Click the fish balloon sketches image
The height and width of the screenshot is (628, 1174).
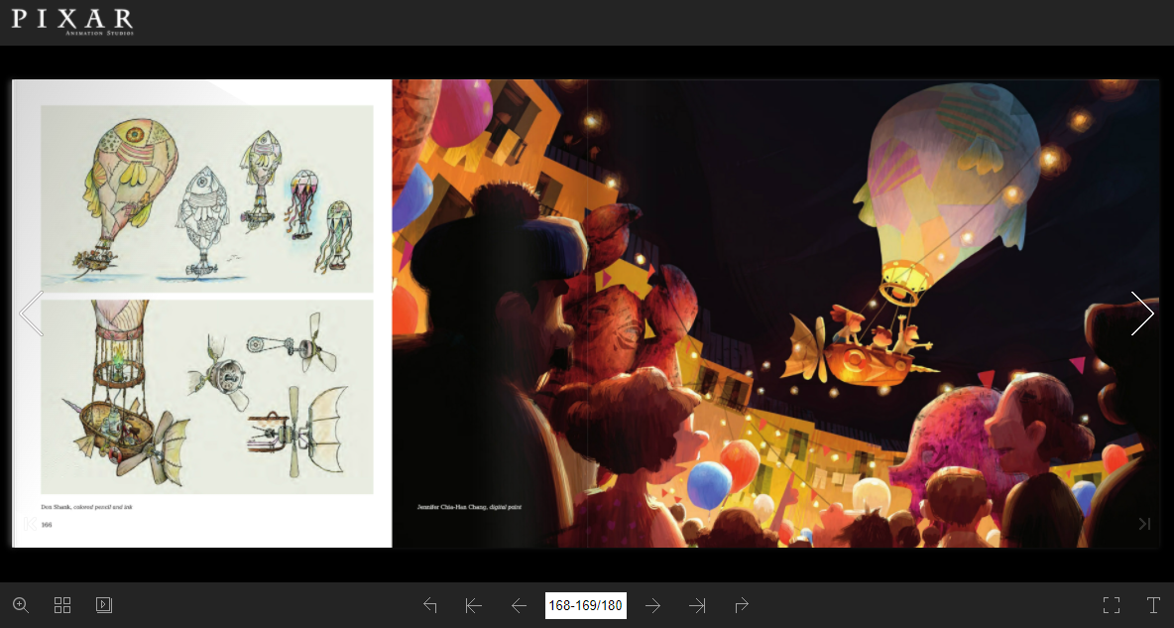[206, 198]
